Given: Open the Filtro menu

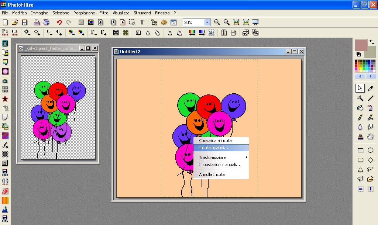Looking at the screenshot, I should [x=104, y=13].
